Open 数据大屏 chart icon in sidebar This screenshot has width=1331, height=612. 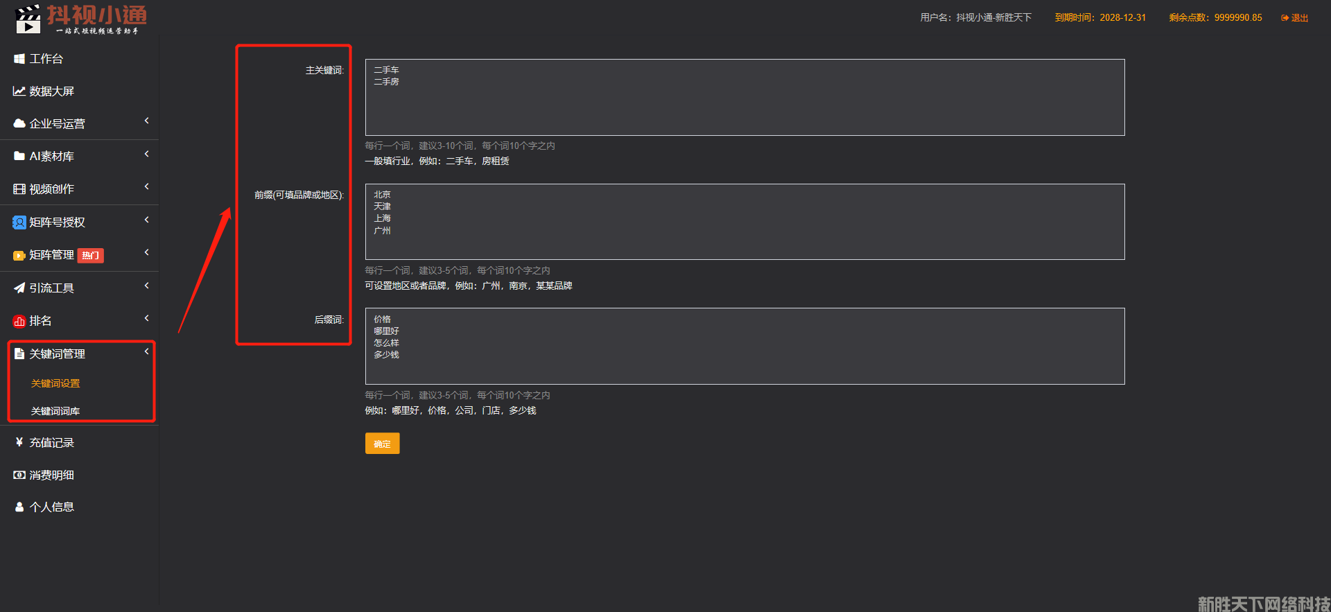tap(19, 91)
